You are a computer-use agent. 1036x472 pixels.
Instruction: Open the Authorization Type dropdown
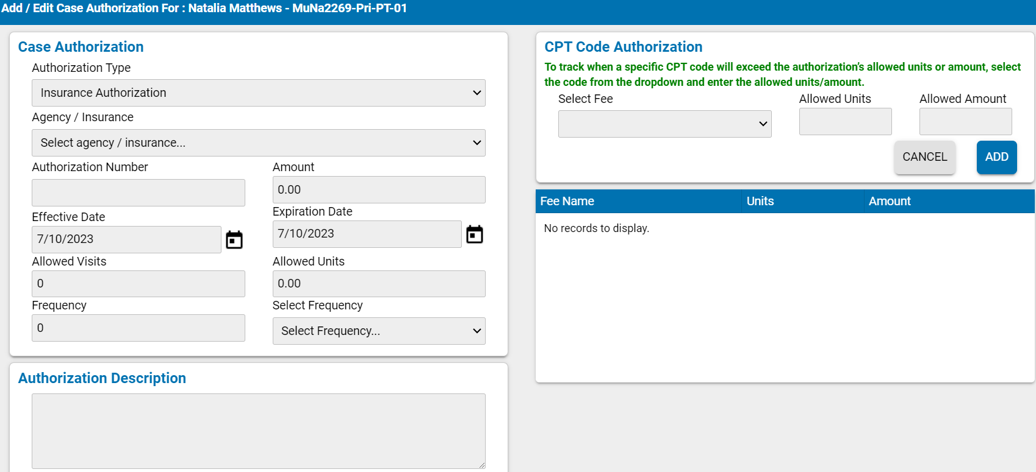coord(258,93)
